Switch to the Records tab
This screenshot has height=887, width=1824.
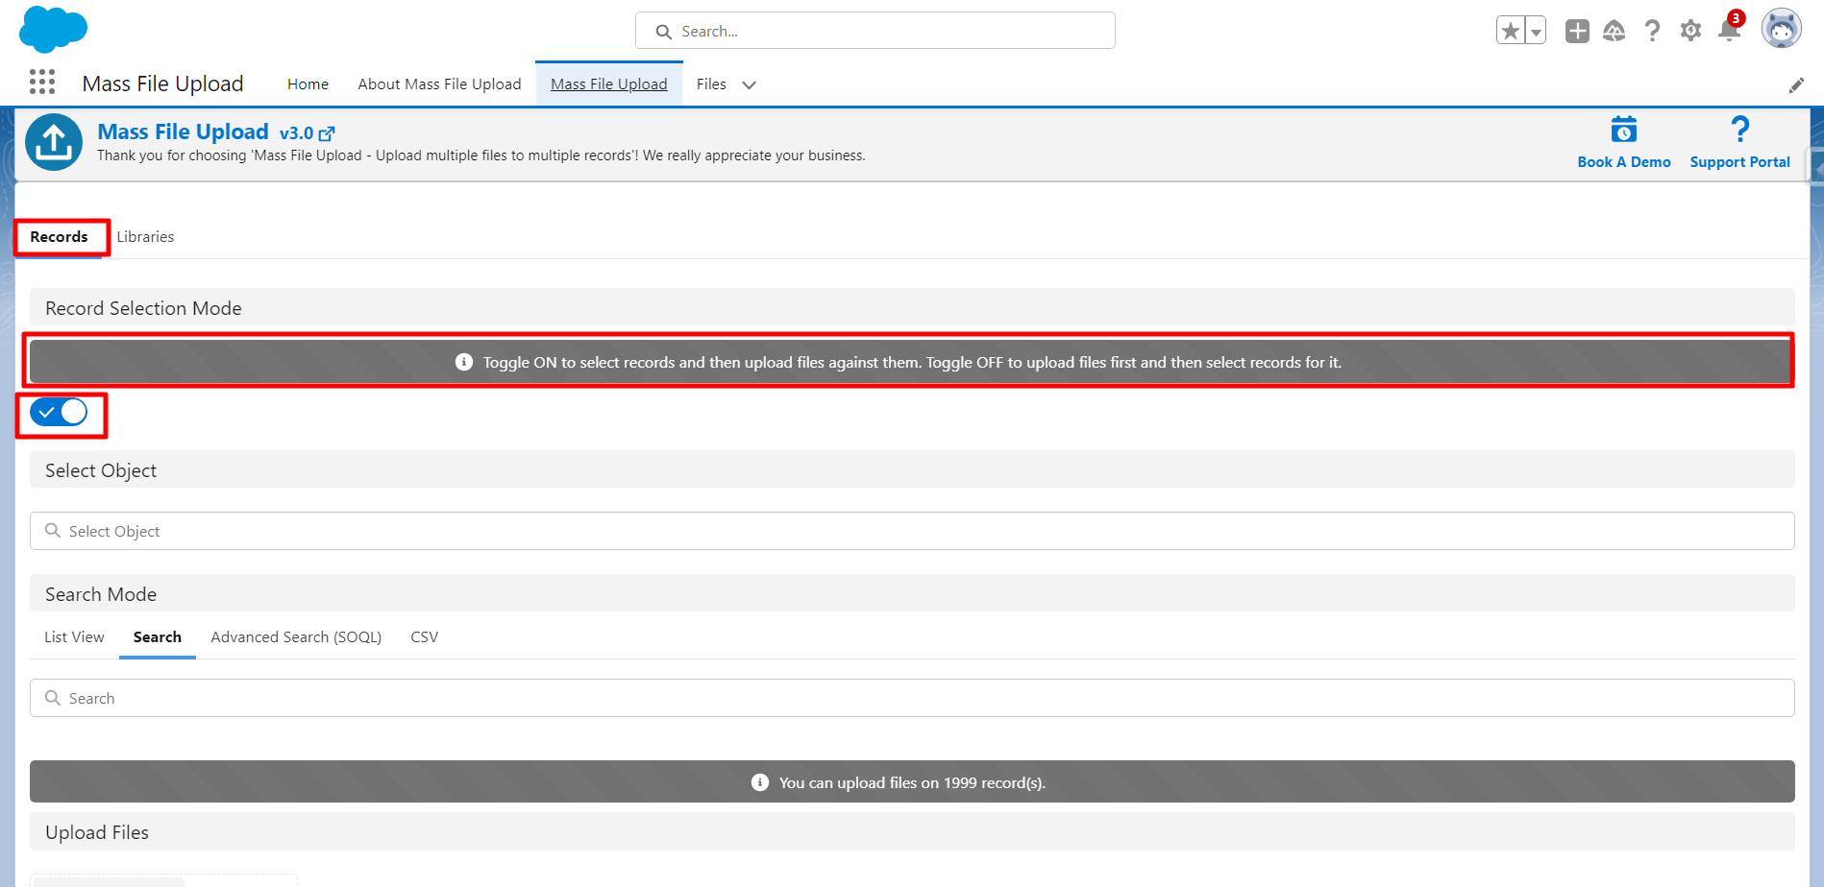[59, 236]
